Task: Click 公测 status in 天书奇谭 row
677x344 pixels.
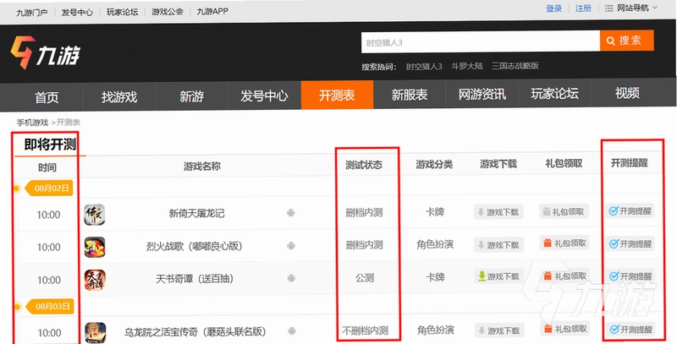Action: point(365,278)
